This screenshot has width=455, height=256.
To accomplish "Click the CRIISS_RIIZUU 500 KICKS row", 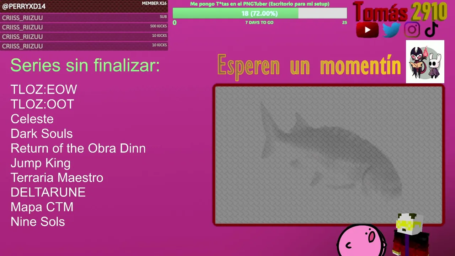I will coord(84,27).
